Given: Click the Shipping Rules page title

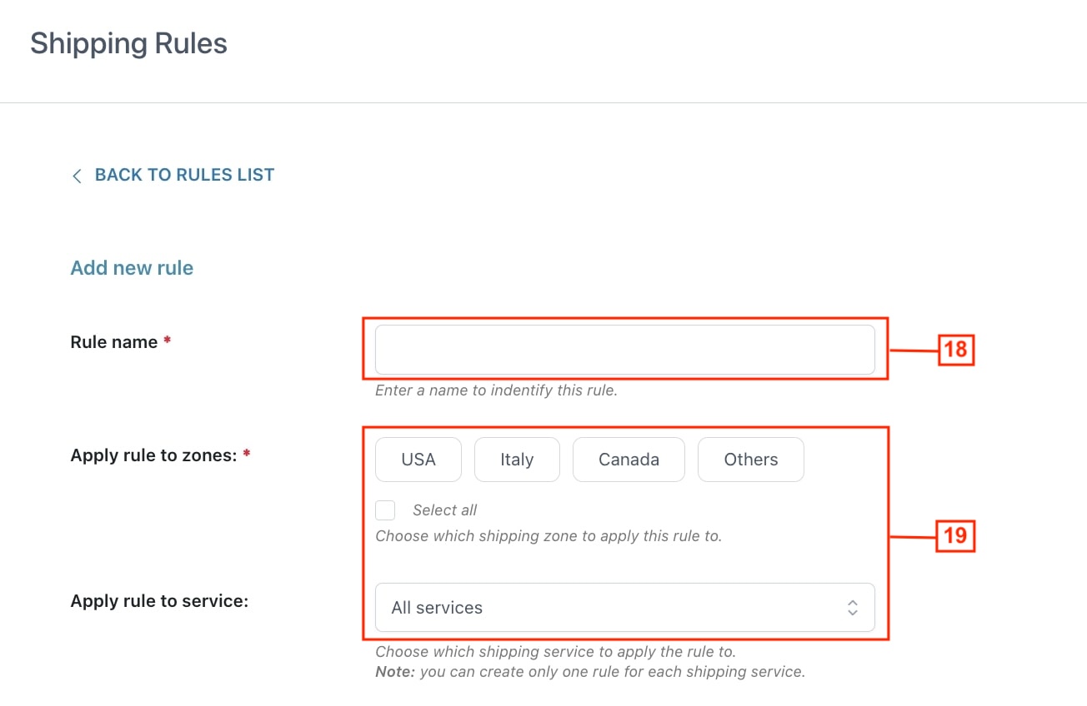Looking at the screenshot, I should tap(128, 43).
